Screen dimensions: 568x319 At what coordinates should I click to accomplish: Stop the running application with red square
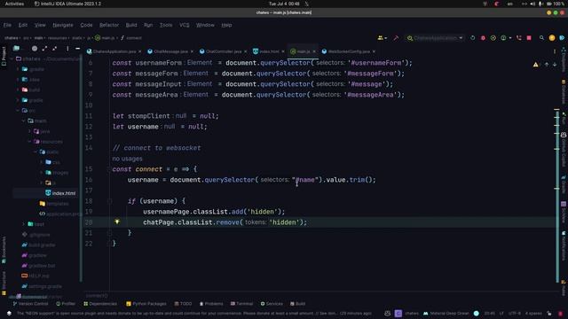(529, 37)
